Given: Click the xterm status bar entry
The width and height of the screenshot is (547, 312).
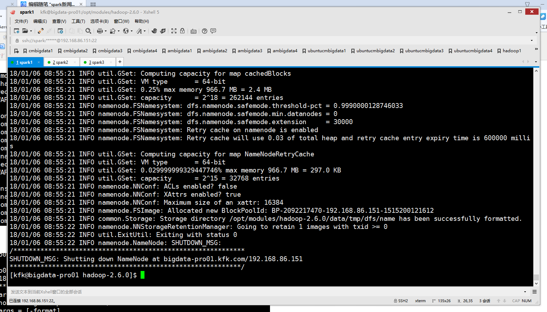Looking at the screenshot, I should [420, 301].
